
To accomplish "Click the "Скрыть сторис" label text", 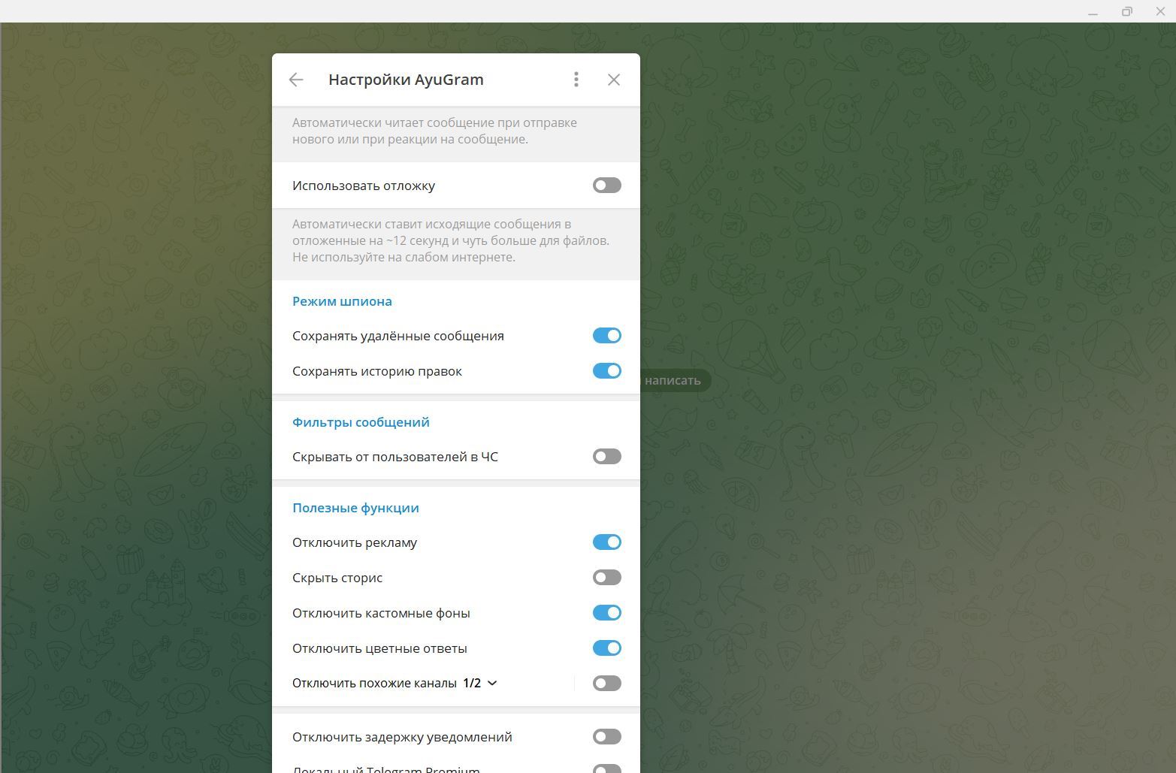I will [337, 578].
